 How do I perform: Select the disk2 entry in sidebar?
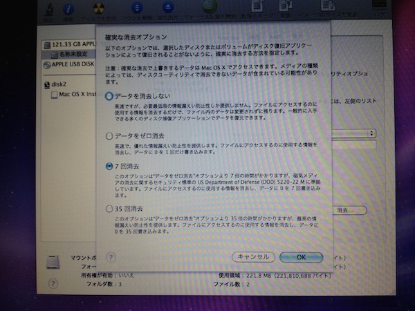(x=55, y=84)
